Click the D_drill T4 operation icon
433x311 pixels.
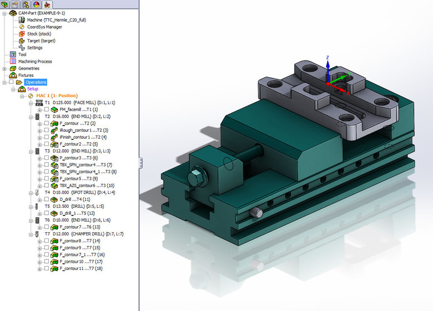point(54,199)
